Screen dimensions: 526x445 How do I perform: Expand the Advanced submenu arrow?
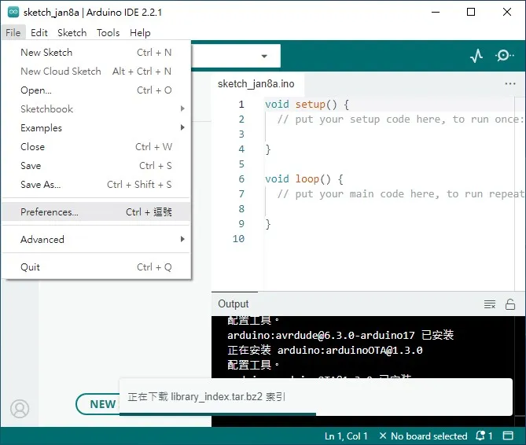click(182, 239)
